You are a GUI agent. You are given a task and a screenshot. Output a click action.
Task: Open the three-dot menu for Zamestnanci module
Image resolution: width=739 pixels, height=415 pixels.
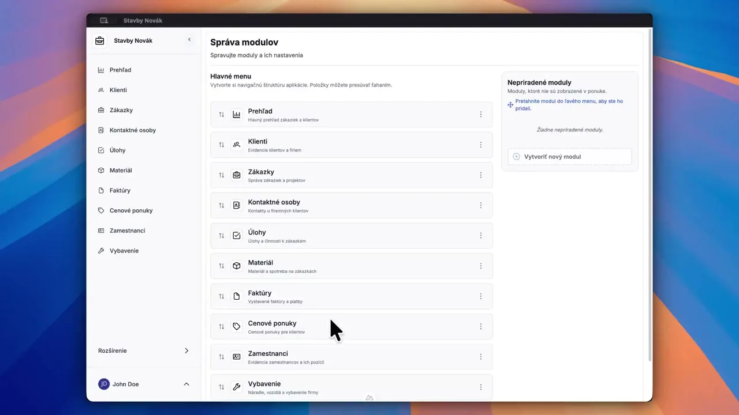(x=480, y=357)
